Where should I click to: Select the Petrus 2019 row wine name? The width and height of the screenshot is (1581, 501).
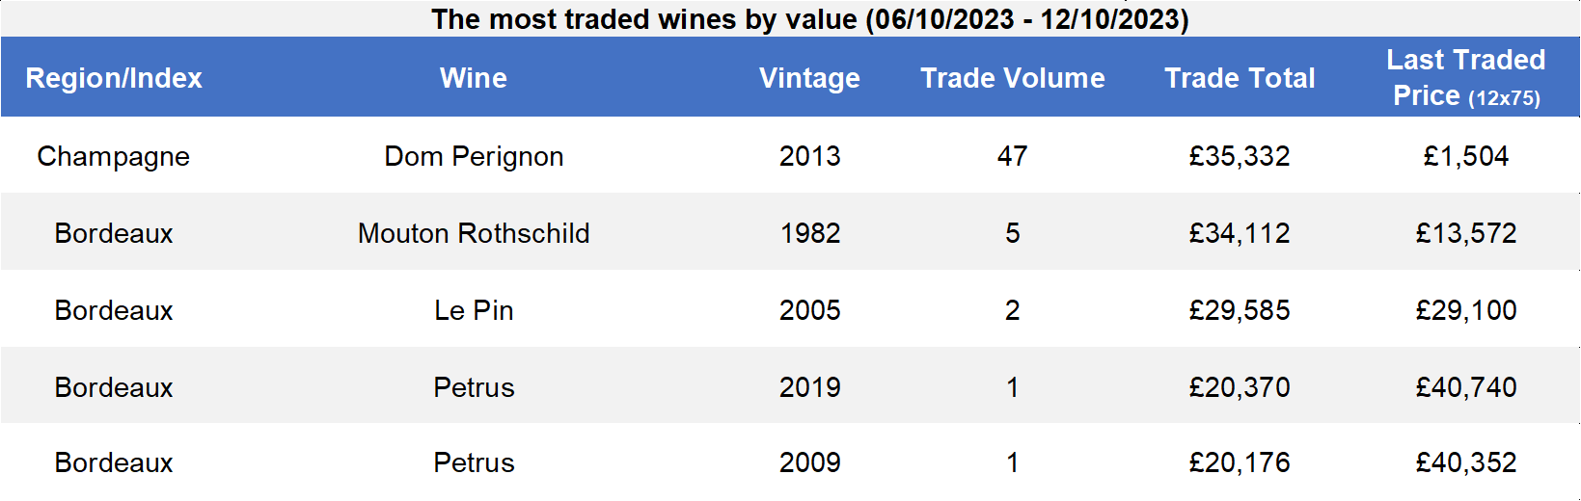coord(474,387)
